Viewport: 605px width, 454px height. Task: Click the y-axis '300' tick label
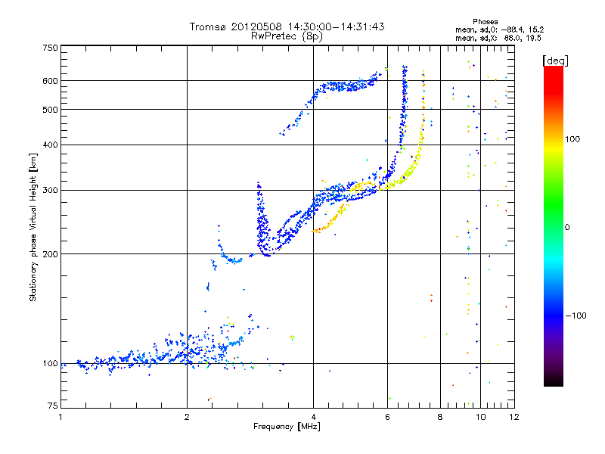tap(50, 190)
